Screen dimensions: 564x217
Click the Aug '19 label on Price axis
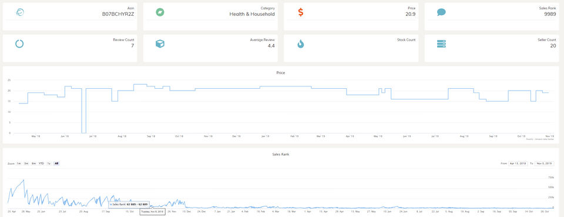464,136
